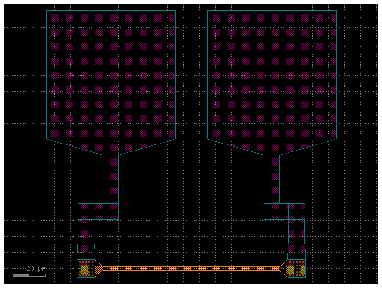382x288 pixels.
Task: Click the right orange hatched via square
Action: [x=296, y=268]
